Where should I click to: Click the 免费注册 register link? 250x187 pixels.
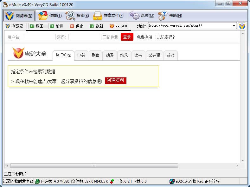point(144,37)
